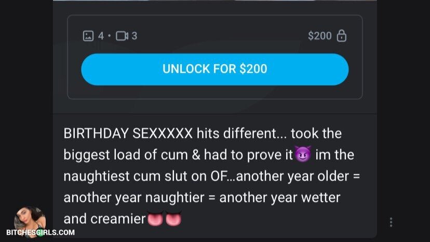Click the caption line 'another year naughtier'
The width and height of the screenshot is (430, 242).
[x=134, y=197]
